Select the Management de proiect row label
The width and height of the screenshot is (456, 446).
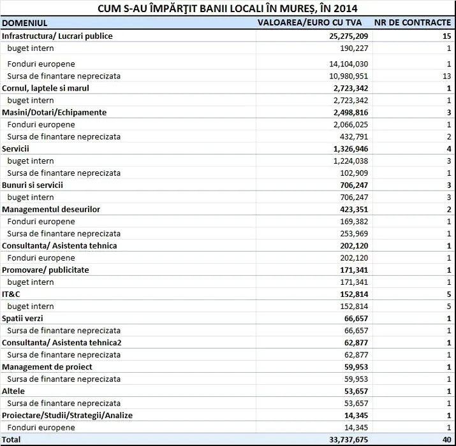pyautogui.click(x=47, y=366)
